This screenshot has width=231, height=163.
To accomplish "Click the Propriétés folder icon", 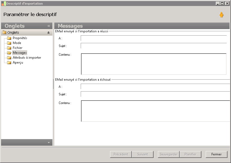I will click(9, 38).
